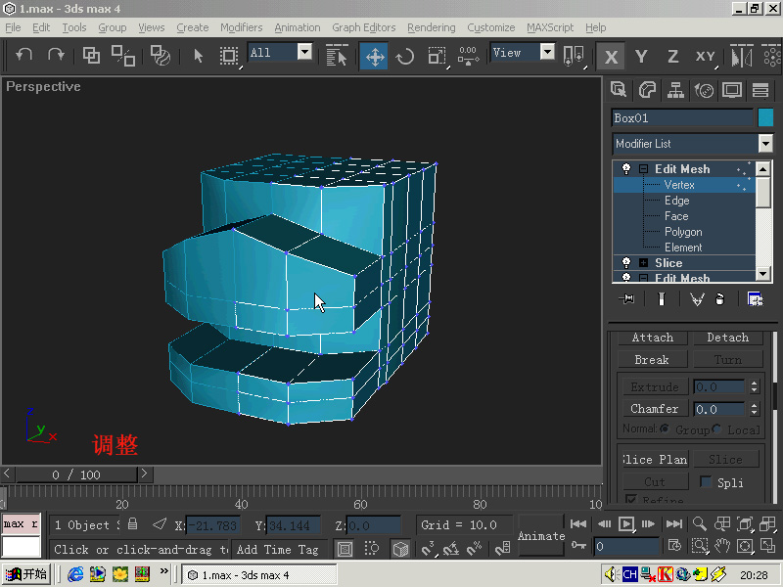Open the View reference coordinate dropdown
783x587 pixels.
(547, 52)
